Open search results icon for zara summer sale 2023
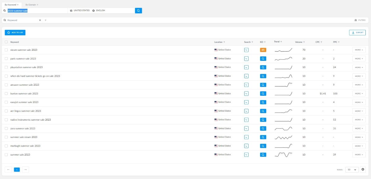Viewport: 371px width, 179px height. [246, 128]
